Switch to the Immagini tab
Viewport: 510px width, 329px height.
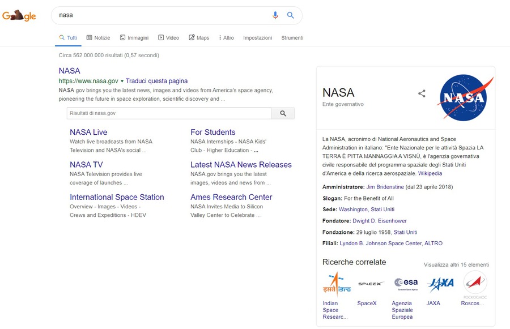[x=134, y=38]
